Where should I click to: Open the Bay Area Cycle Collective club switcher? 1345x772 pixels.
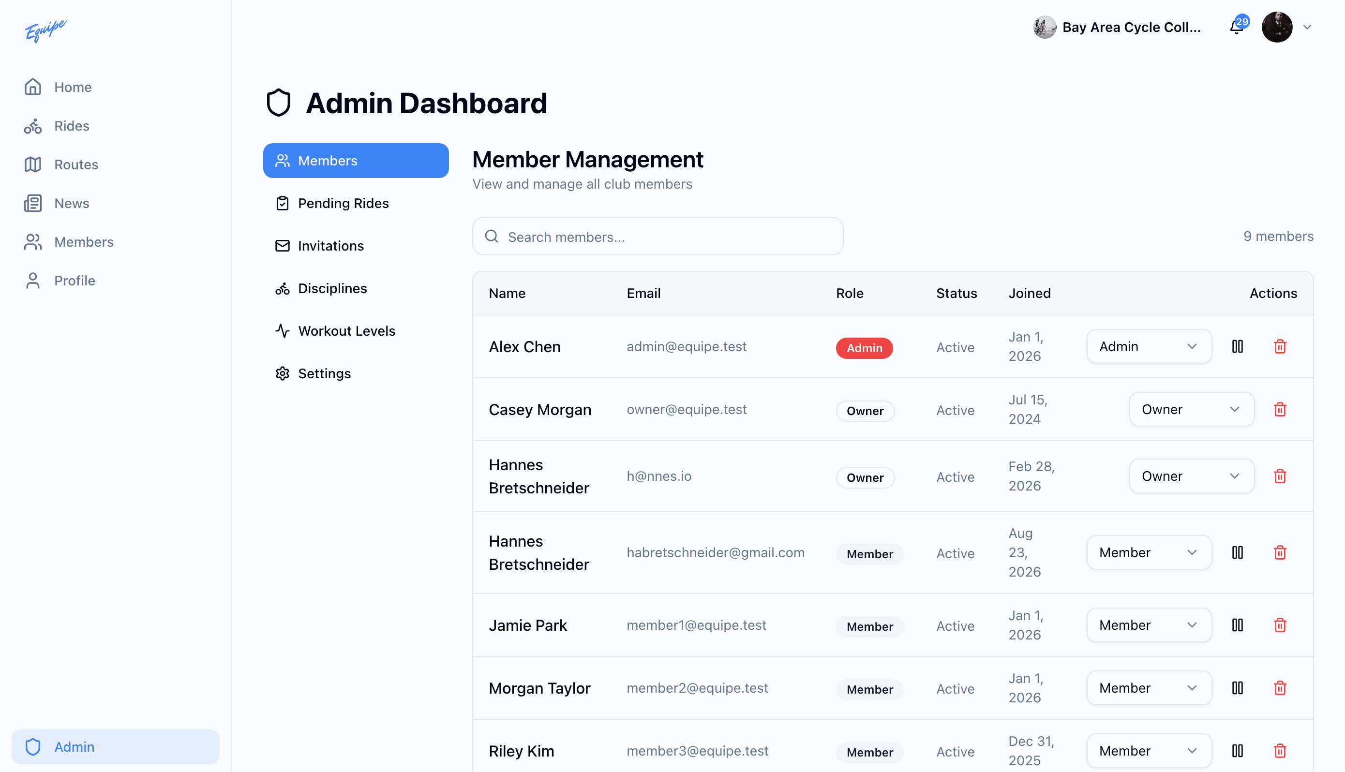[x=1117, y=27]
